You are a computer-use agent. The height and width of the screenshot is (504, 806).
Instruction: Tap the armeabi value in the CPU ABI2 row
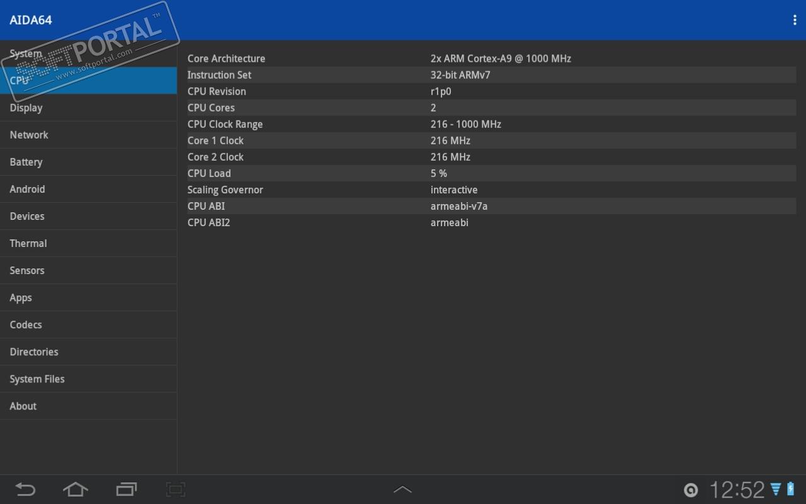click(x=450, y=222)
